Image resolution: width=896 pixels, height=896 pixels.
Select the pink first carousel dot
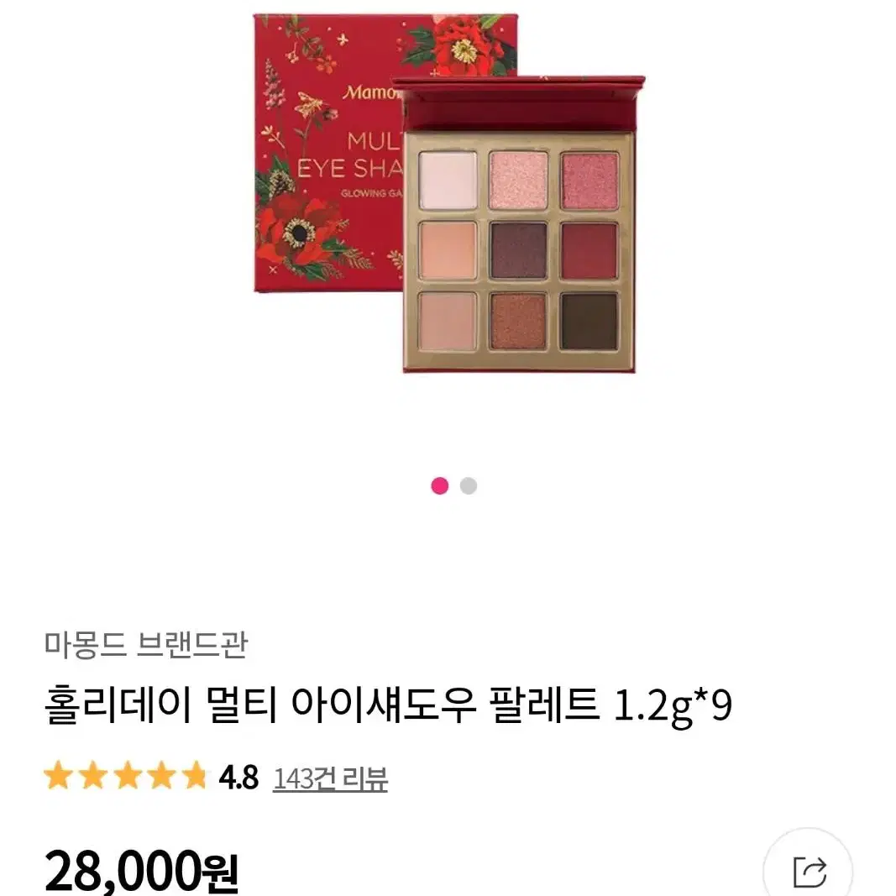coord(439,485)
